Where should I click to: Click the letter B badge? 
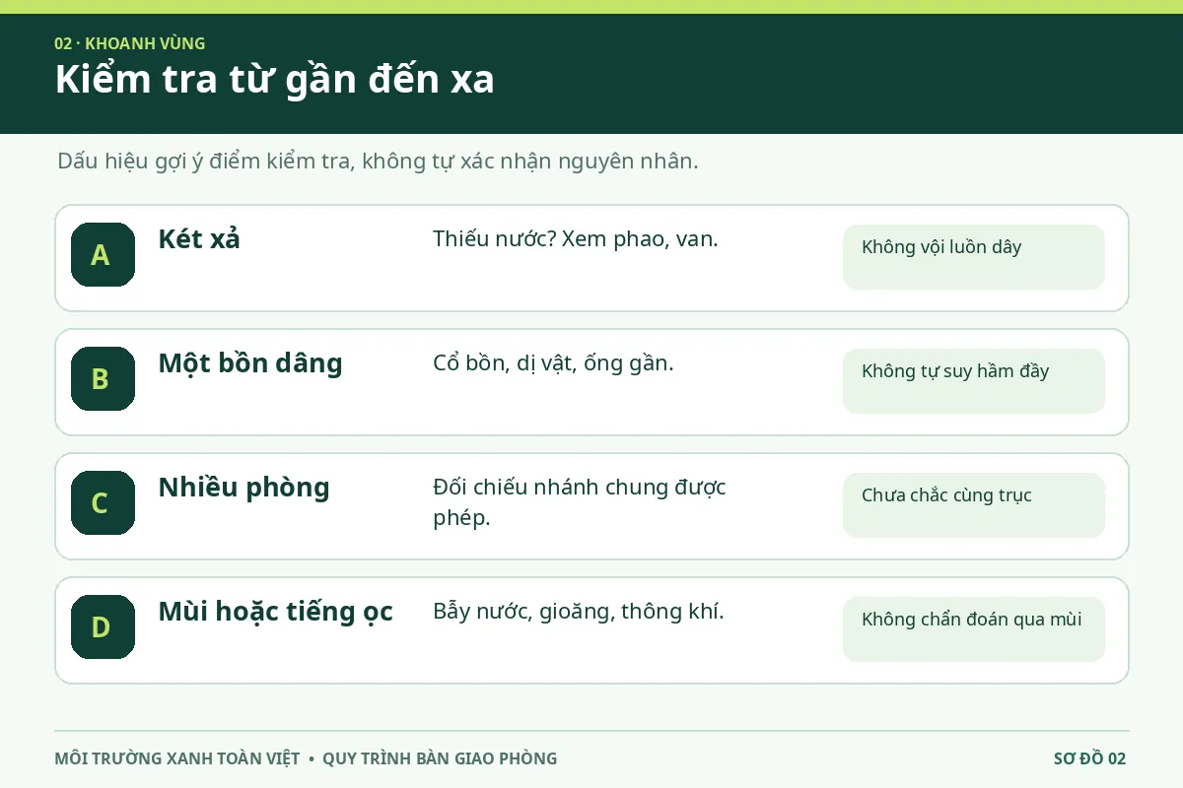click(x=103, y=379)
